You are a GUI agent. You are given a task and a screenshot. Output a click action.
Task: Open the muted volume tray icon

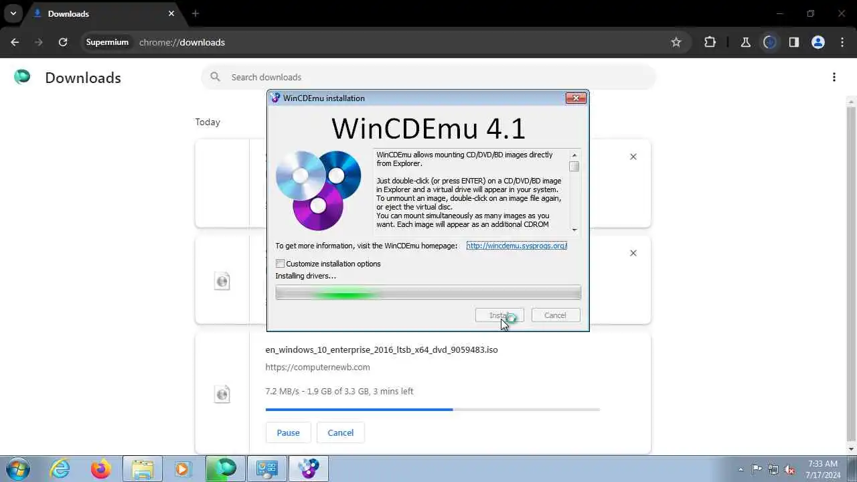point(790,469)
